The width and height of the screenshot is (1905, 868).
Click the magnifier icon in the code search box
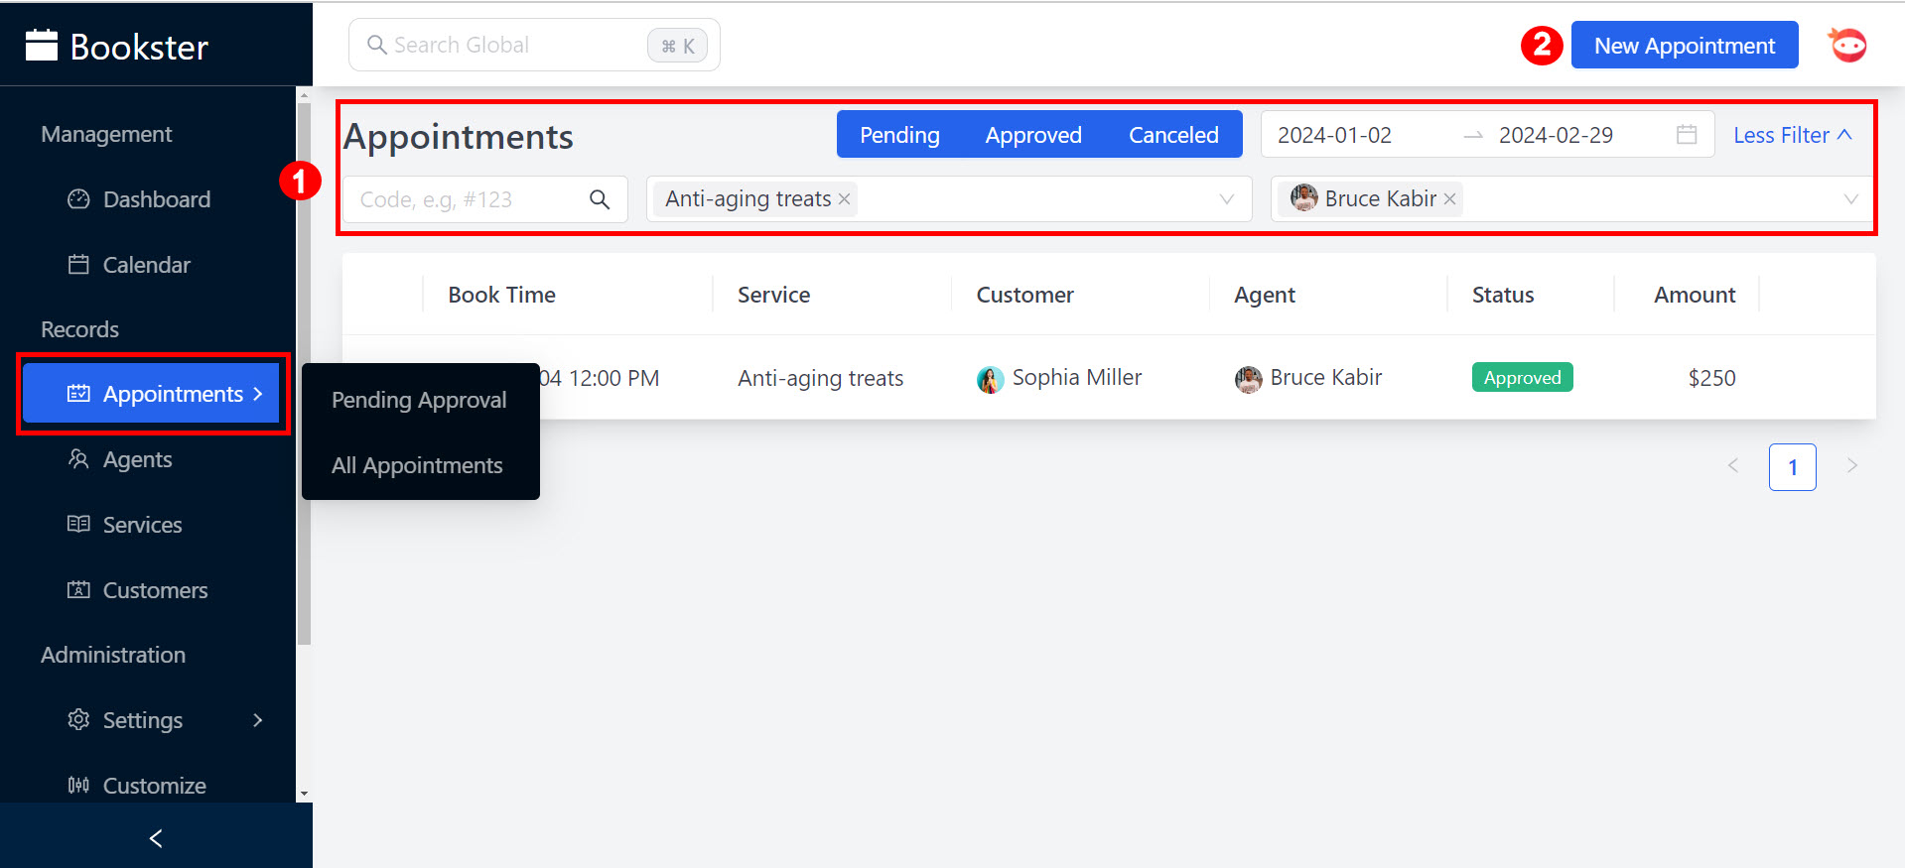tap(600, 199)
